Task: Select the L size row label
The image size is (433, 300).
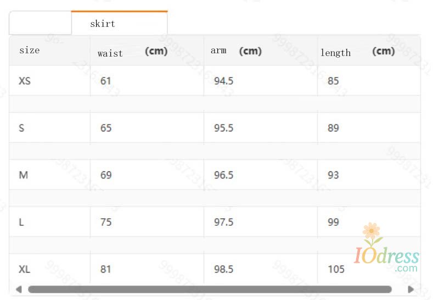Action: [x=21, y=222]
